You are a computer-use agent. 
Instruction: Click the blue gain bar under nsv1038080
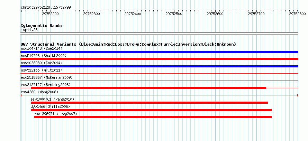[x=159, y=66]
